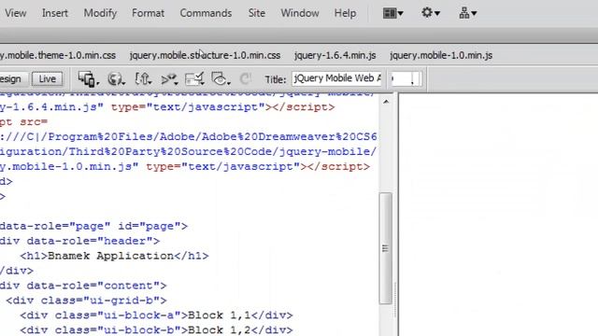Click the jquery.mobile-1.0.min.js script tag line
The width and height of the screenshot is (598, 336).
click(185, 166)
